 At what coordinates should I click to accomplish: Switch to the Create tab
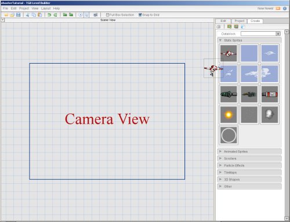click(x=255, y=21)
